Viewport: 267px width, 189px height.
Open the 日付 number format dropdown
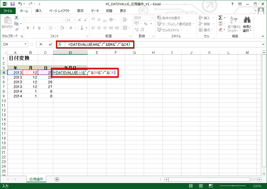coord(152,18)
